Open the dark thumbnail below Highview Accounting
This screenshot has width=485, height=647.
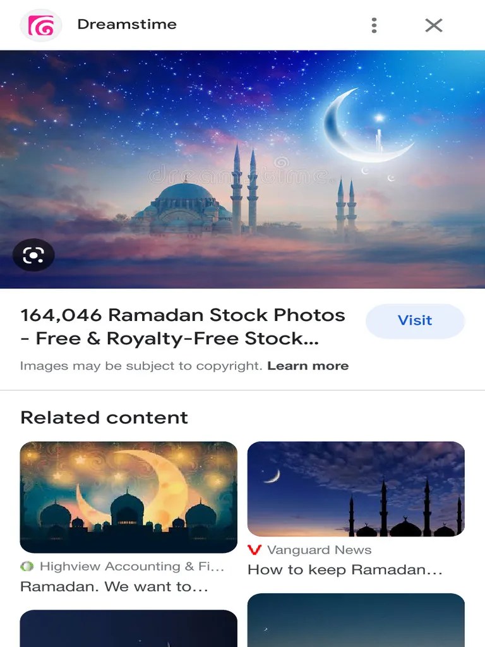(x=129, y=629)
